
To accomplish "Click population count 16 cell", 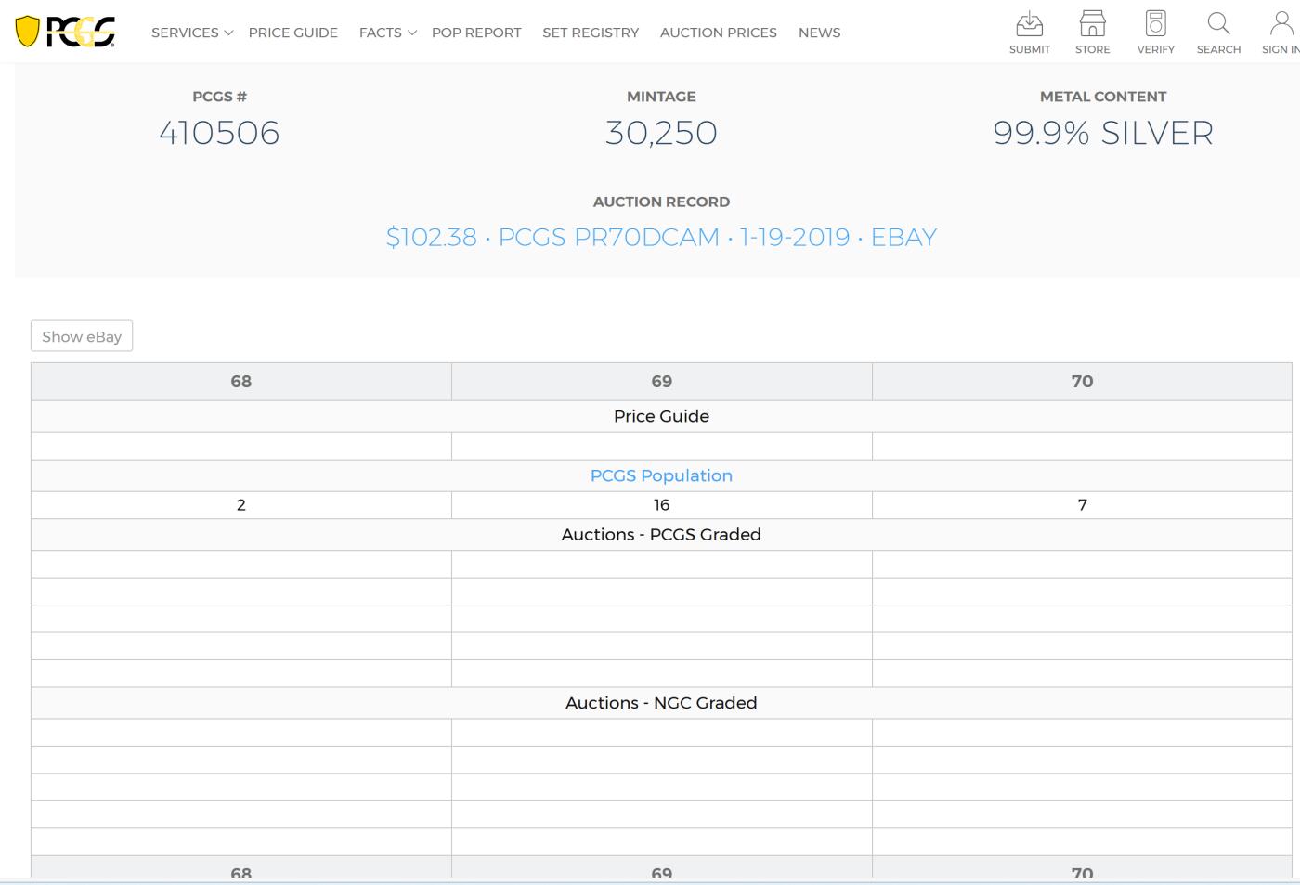I will [661, 505].
